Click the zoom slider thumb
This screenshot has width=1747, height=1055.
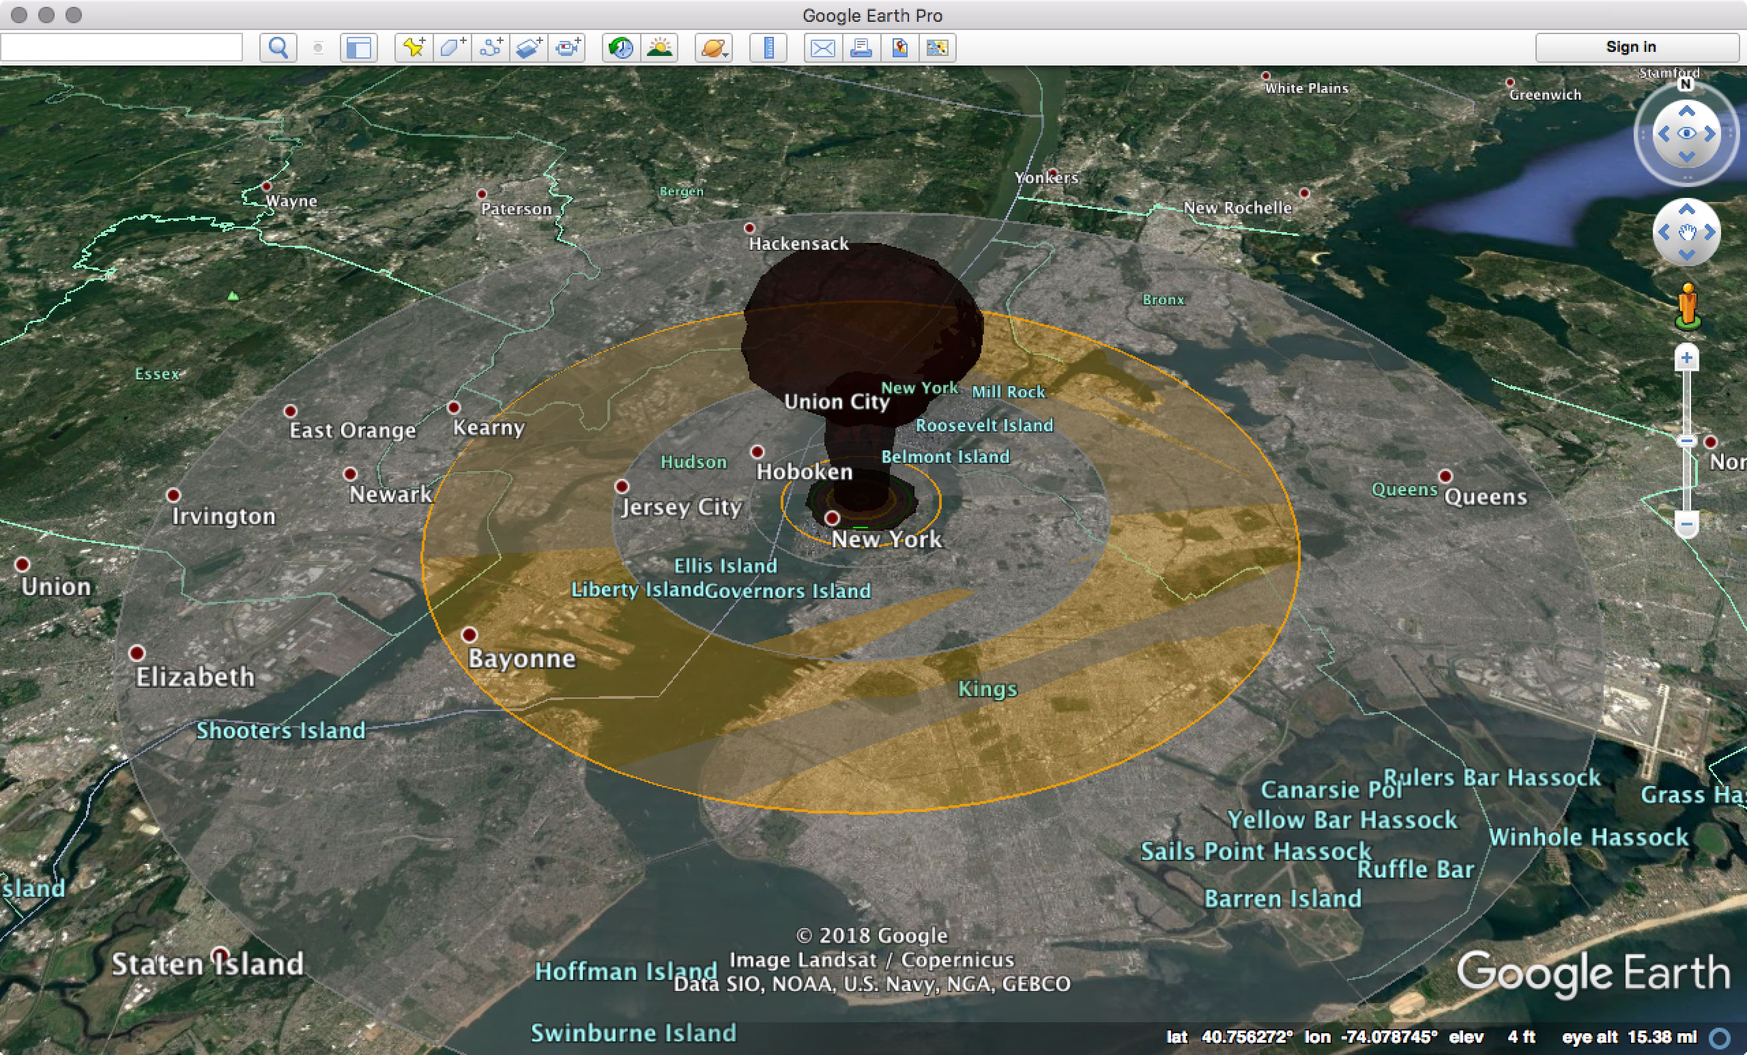pos(1686,439)
